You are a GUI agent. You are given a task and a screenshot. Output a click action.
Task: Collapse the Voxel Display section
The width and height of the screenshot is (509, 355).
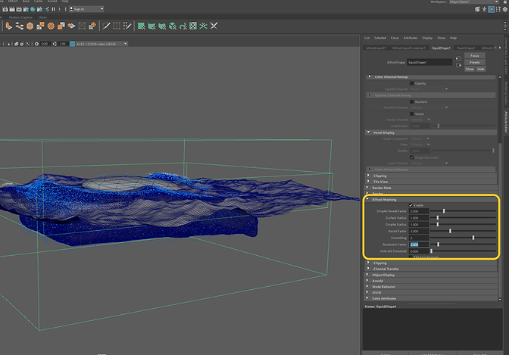tap(368, 132)
